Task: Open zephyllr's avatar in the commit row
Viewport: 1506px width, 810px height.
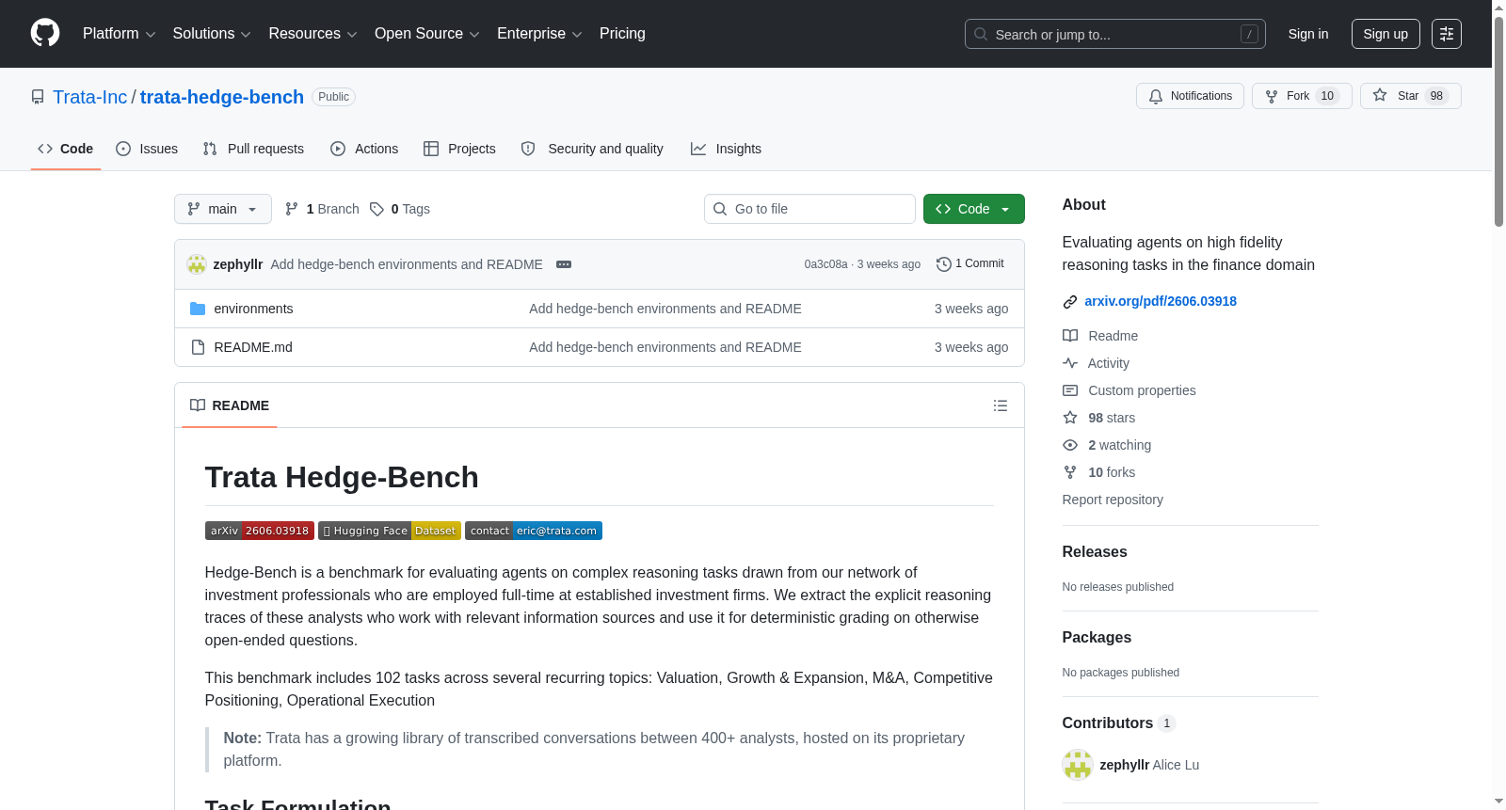Action: [x=197, y=264]
